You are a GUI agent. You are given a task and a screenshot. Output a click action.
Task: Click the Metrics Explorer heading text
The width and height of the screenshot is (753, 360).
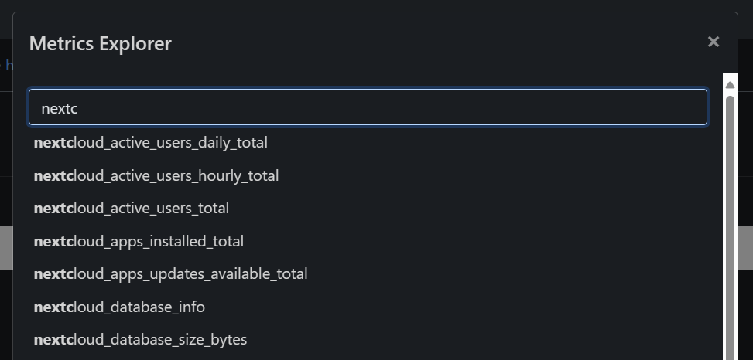coord(101,43)
